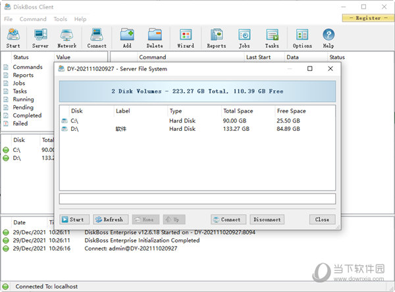
Task: Select the Pending status row
Action: click(23, 107)
